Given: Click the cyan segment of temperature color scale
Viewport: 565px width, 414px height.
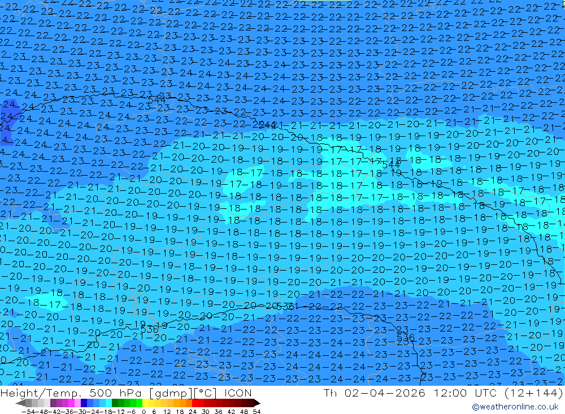Looking at the screenshot, I should click(x=108, y=403).
